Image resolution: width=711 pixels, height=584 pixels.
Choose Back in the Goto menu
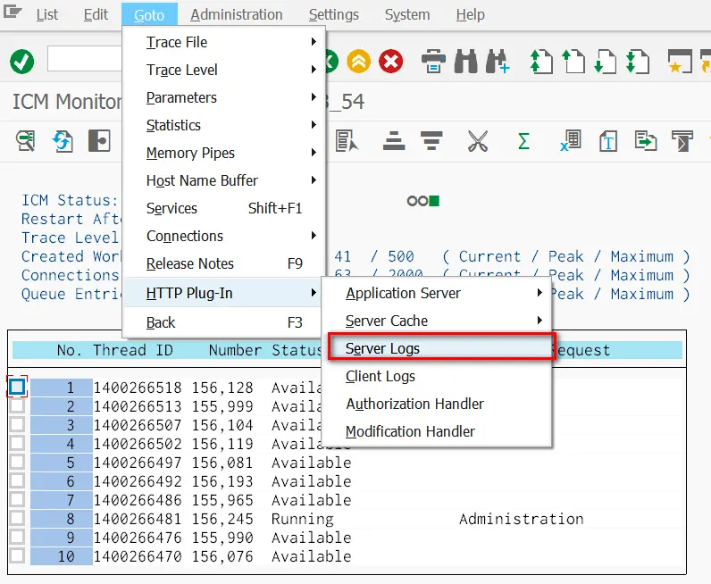(x=224, y=322)
